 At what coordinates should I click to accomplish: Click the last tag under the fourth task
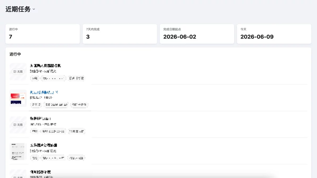pyautogui.click(x=76, y=158)
